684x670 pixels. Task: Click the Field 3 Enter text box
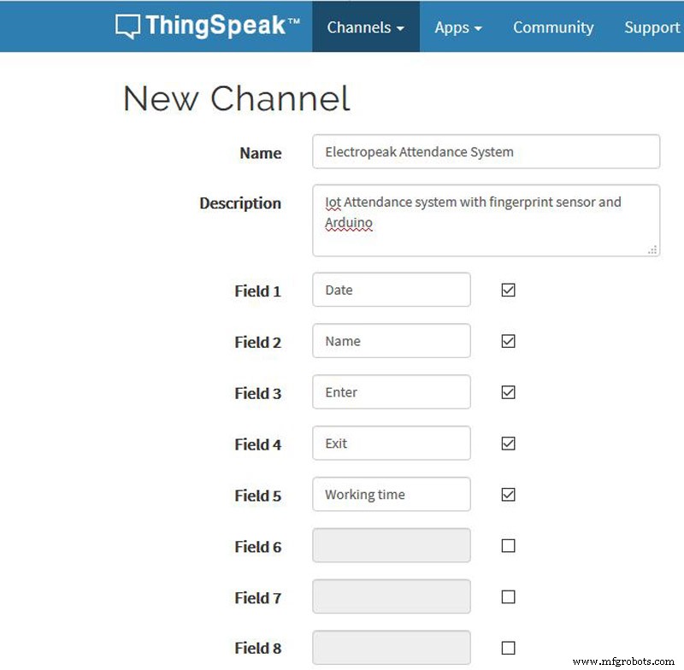tap(391, 392)
